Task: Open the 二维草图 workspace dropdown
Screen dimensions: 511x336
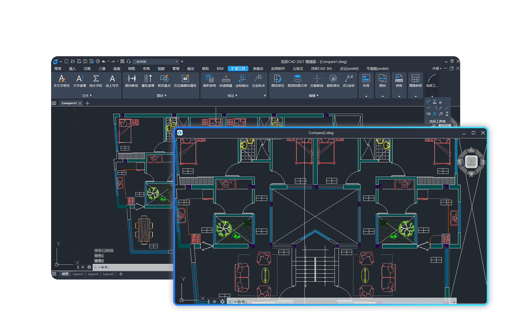Action: click(155, 62)
